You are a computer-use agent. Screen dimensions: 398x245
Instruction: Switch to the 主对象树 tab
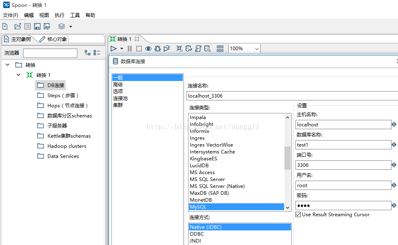click(x=18, y=39)
